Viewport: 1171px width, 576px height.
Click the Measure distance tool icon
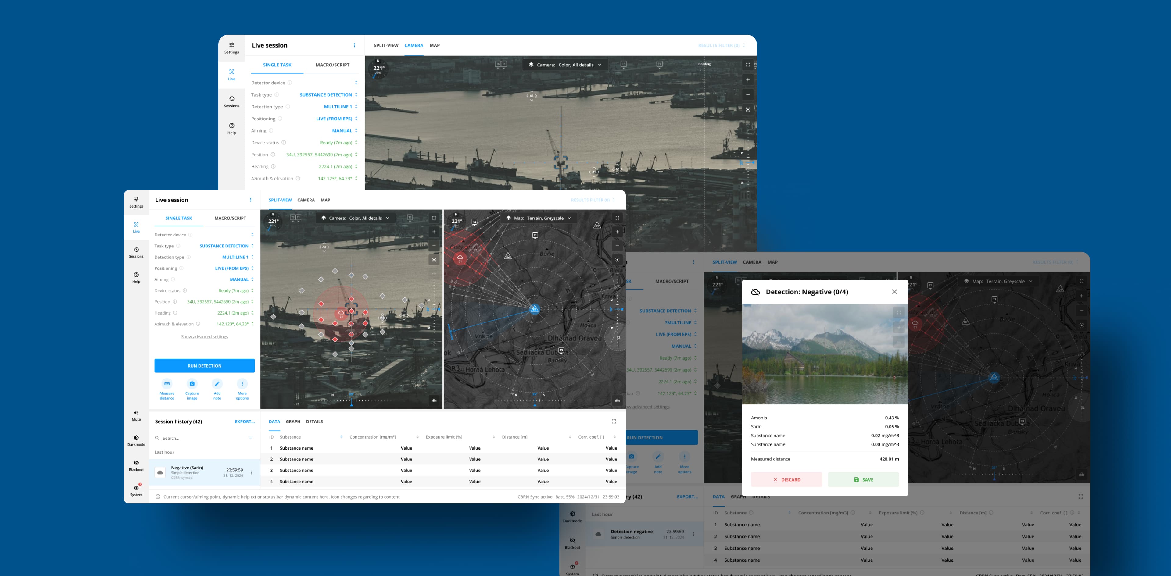[x=167, y=384]
